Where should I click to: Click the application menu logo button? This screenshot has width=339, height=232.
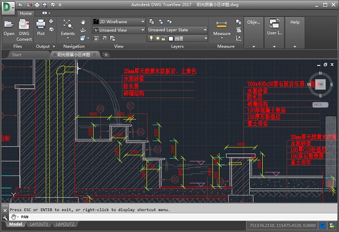[8, 7]
